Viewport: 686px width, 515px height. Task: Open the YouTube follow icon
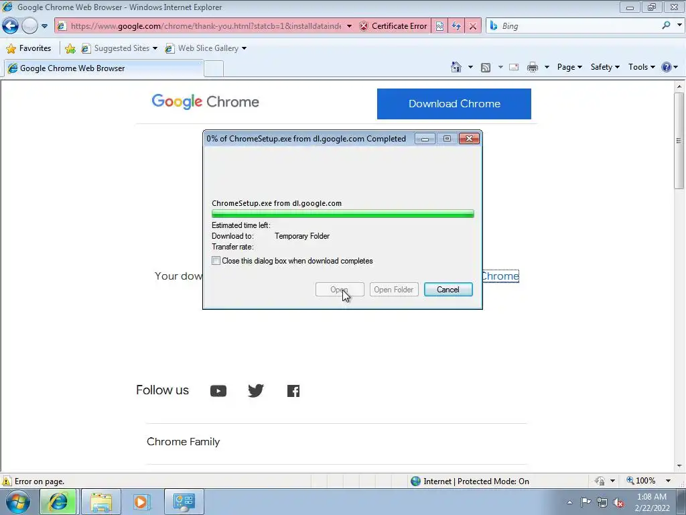(x=218, y=391)
